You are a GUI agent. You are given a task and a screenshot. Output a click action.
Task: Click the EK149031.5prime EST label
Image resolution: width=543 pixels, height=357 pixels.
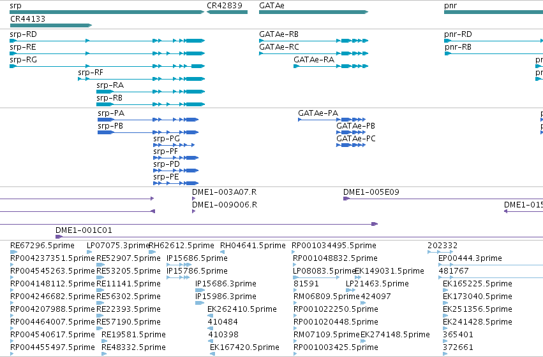click(x=390, y=271)
